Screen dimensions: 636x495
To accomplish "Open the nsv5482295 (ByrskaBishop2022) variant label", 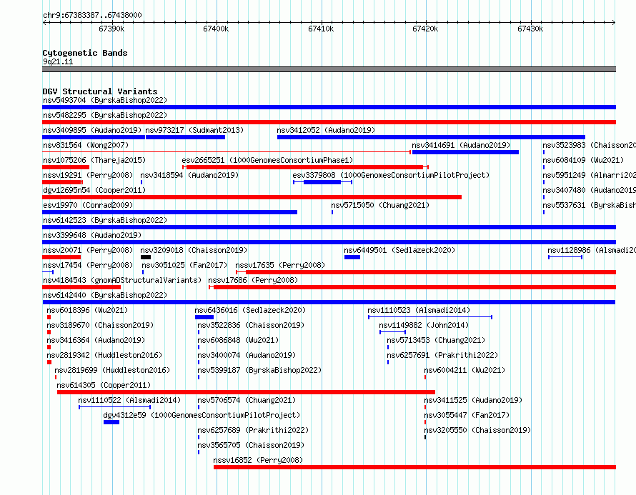I will 105,115.
